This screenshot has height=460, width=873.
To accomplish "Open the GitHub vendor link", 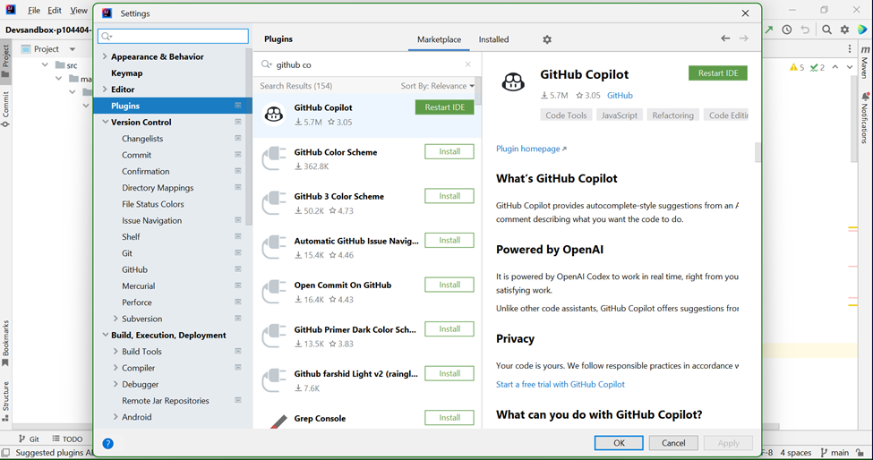I will point(620,95).
